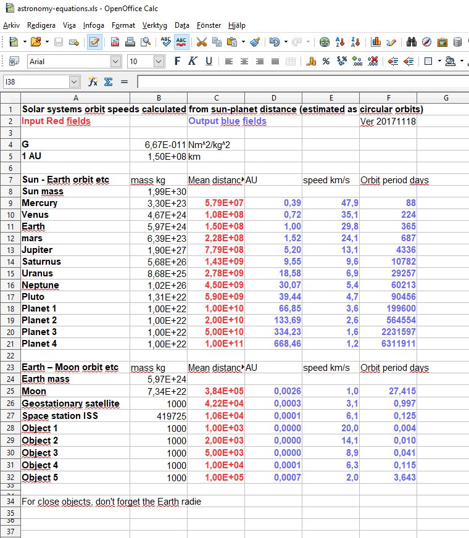Toggle bold formatting button
The height and width of the screenshot is (538, 469).
click(x=178, y=62)
